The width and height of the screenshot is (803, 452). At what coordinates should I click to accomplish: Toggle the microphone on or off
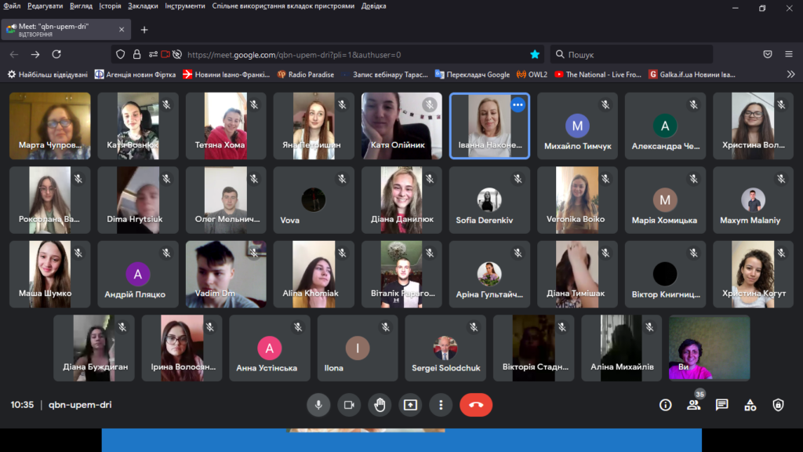pos(318,405)
